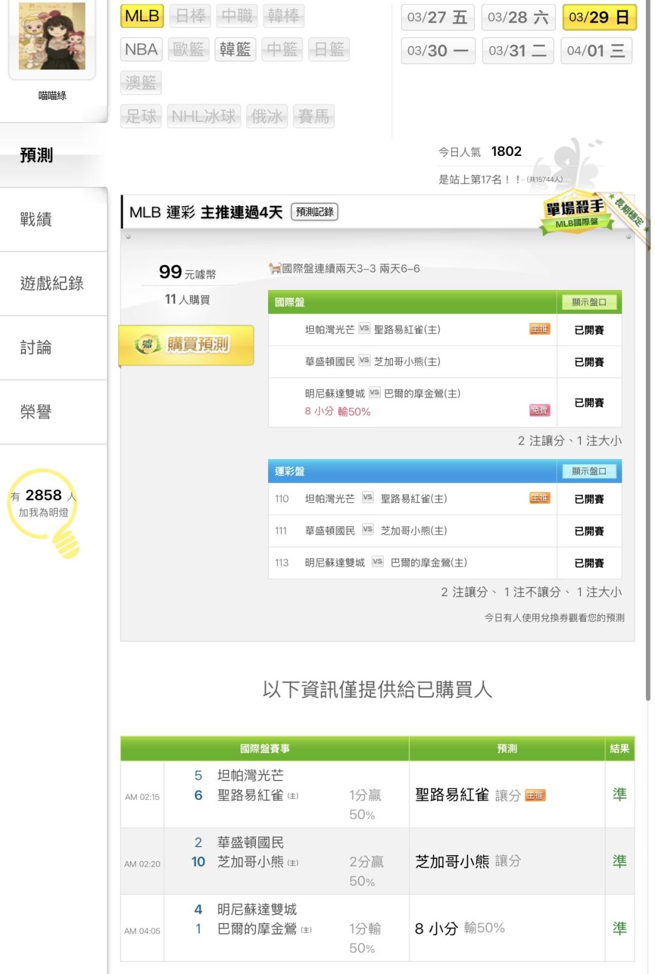Open the 俄冰 category tab
The height and width of the screenshot is (974, 655).
[267, 116]
